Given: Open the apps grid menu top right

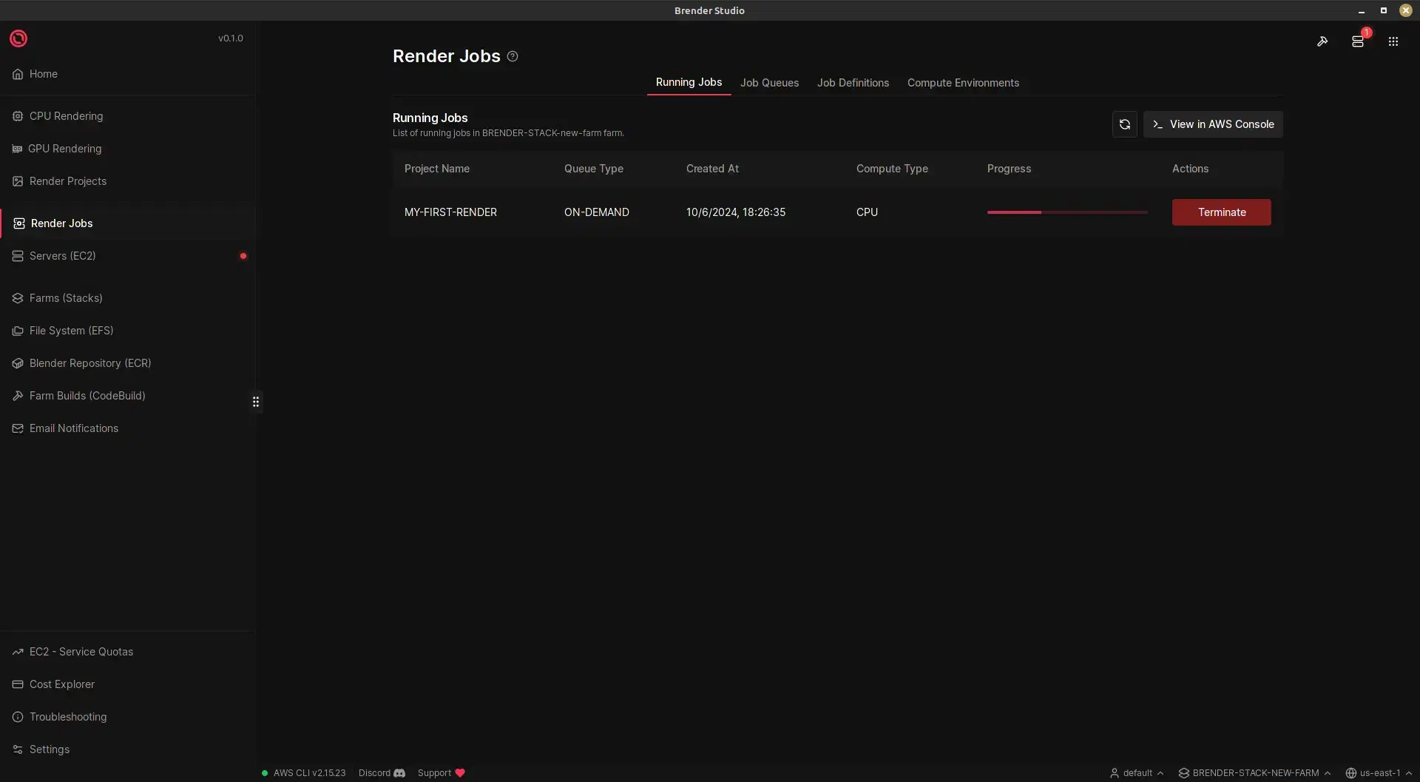Looking at the screenshot, I should click(1393, 41).
